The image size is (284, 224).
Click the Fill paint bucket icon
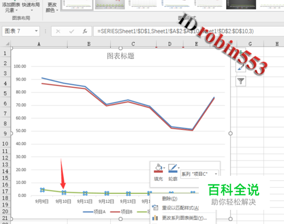158,168
